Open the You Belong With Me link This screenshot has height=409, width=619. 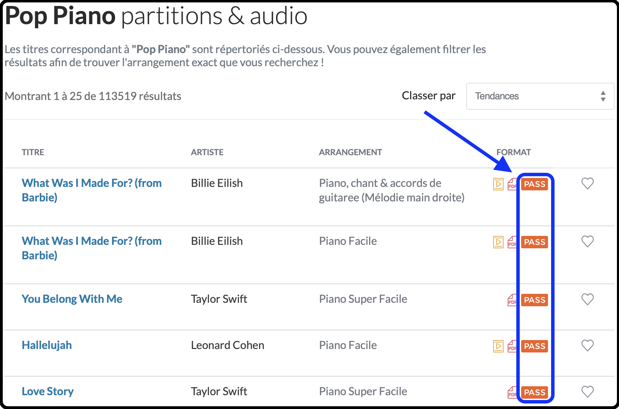coord(72,299)
